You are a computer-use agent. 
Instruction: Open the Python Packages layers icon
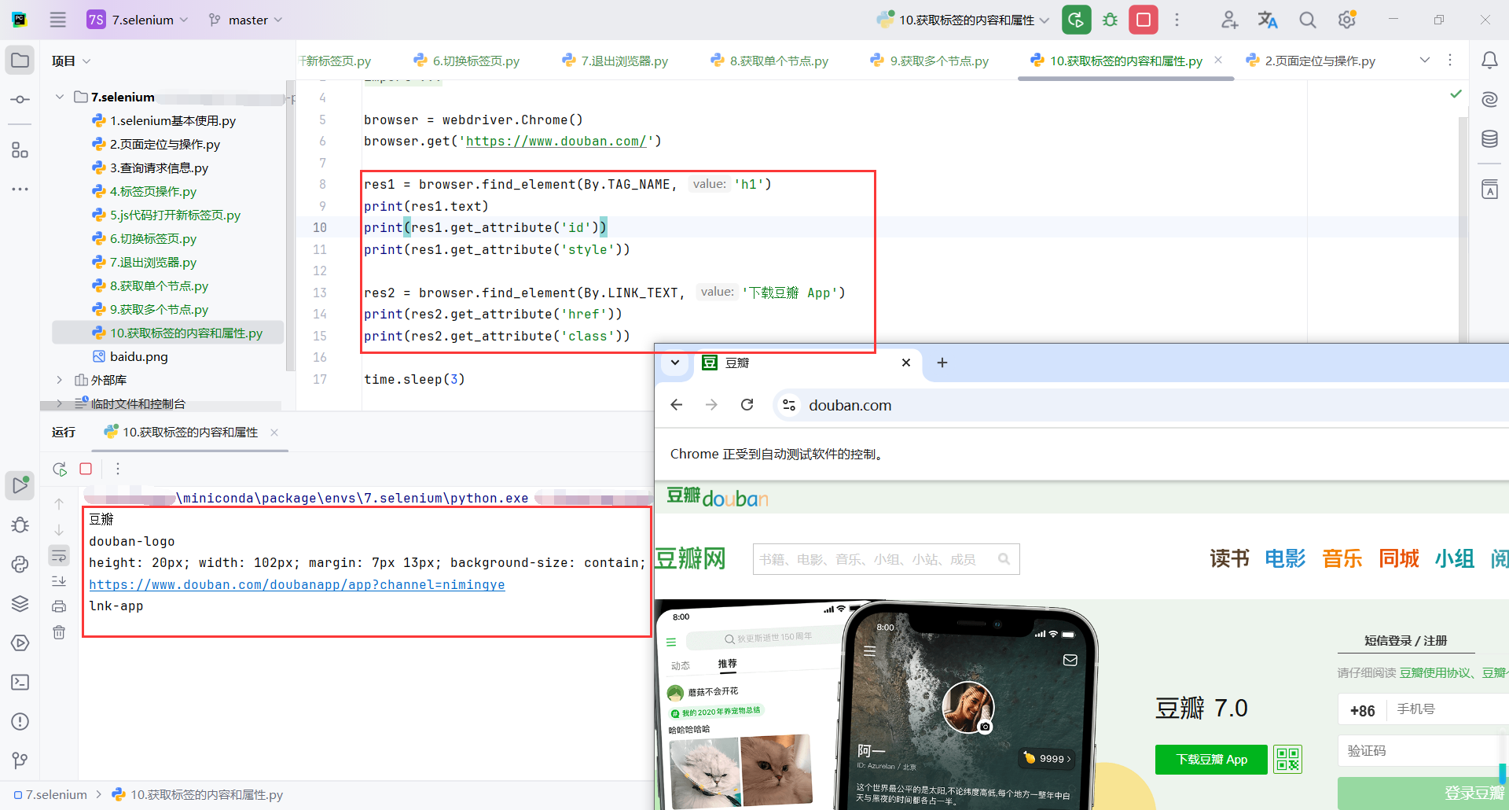pyautogui.click(x=20, y=603)
